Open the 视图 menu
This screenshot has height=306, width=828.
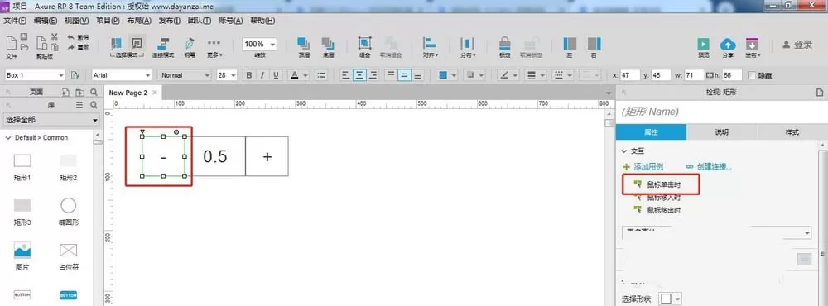tap(76, 21)
